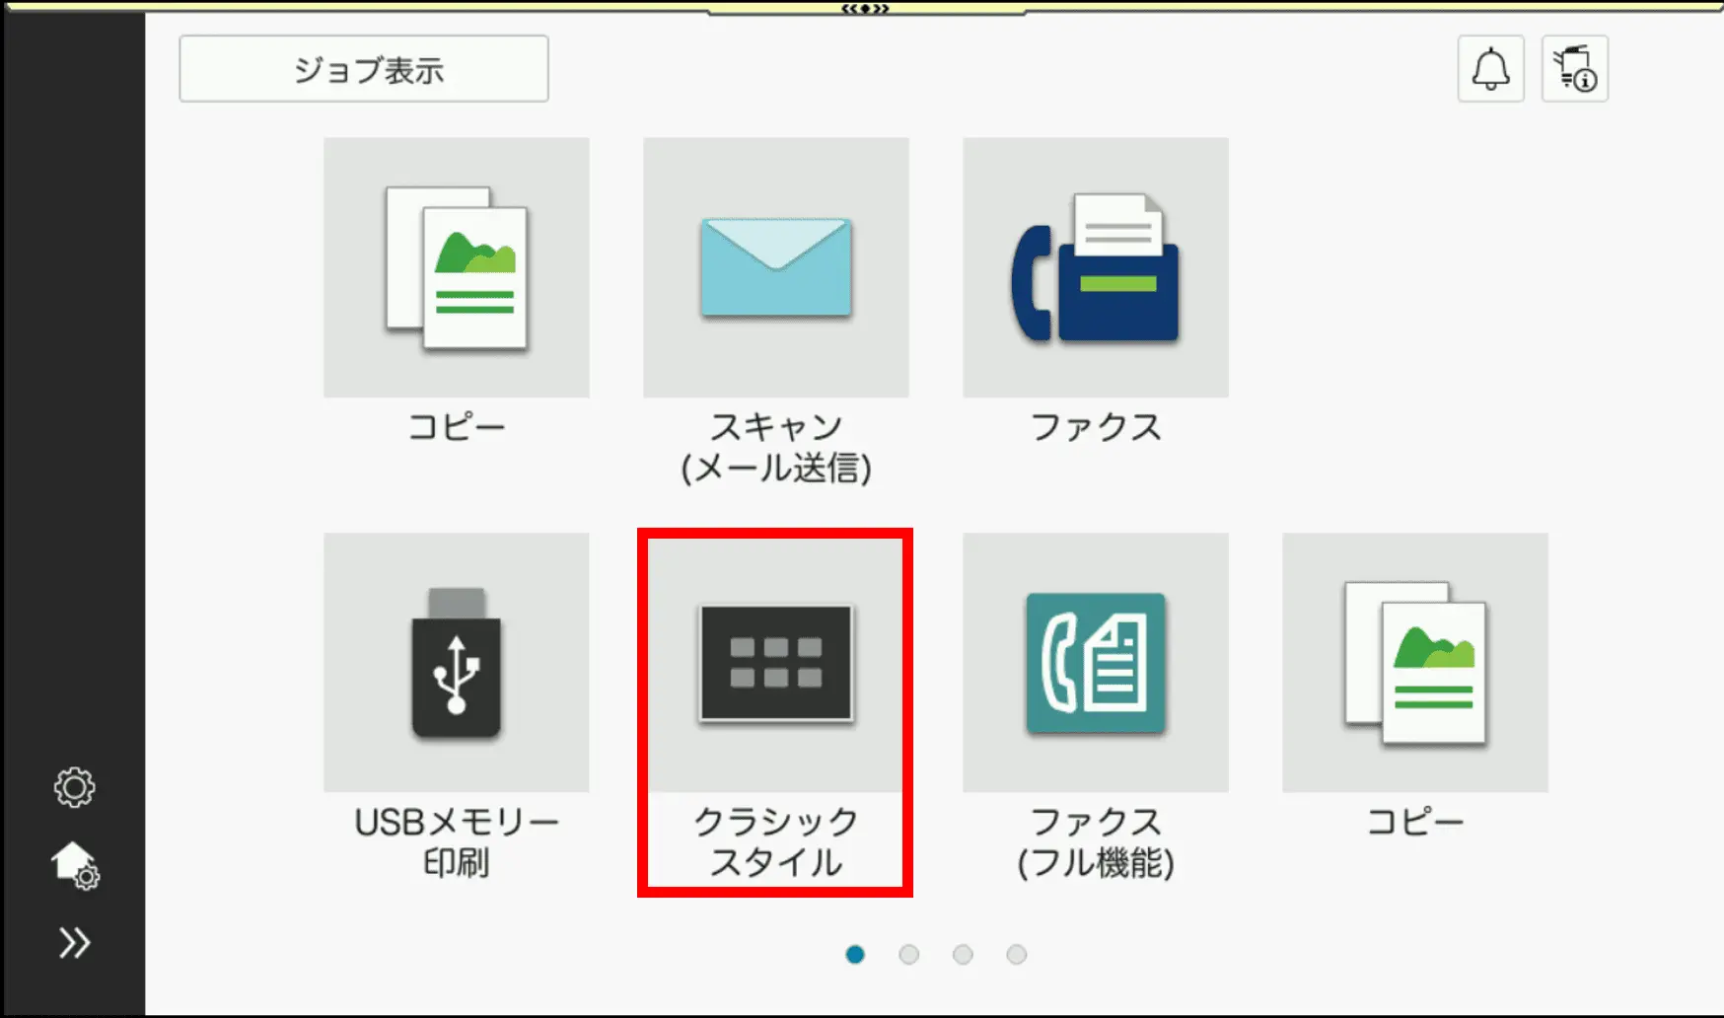The image size is (1724, 1018).
Task: Tap the USBメモリー印刷 text label
Action: [456, 841]
